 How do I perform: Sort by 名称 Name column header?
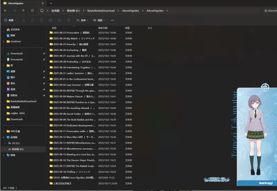pyautogui.click(x=54, y=28)
